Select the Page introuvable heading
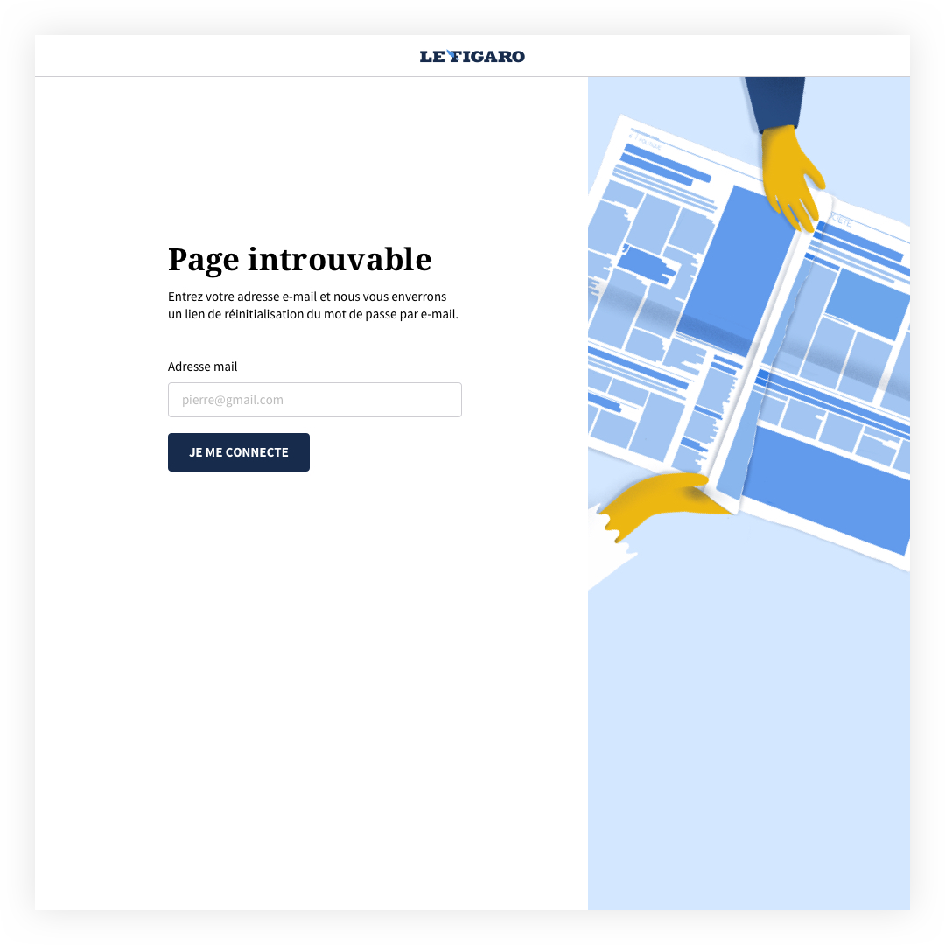This screenshot has width=945, height=945. pos(299,260)
